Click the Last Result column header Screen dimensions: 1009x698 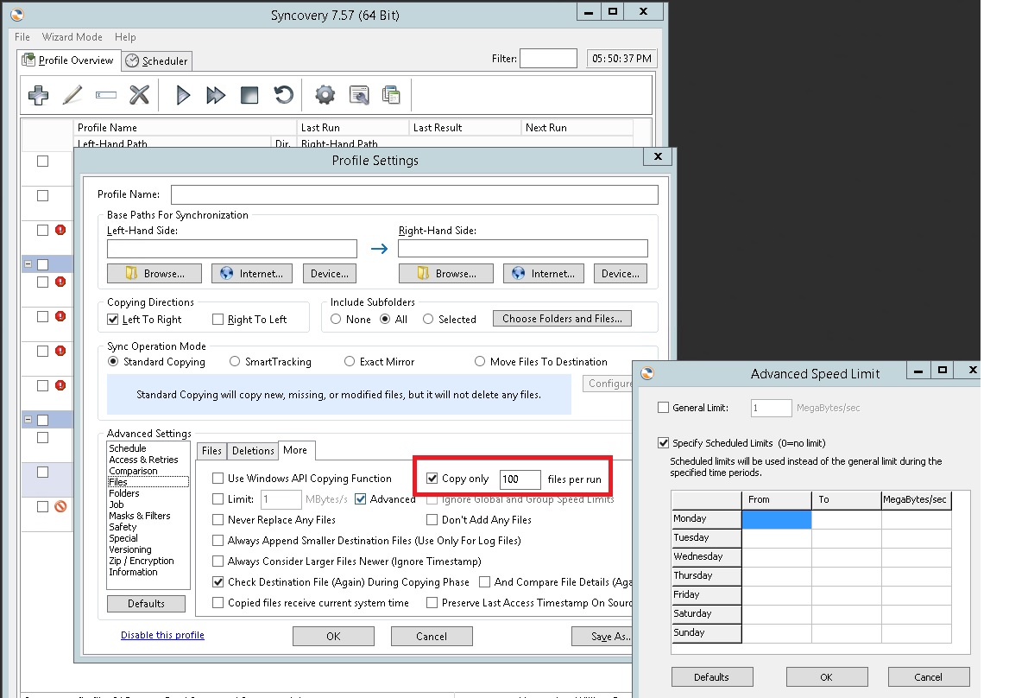[x=464, y=128]
